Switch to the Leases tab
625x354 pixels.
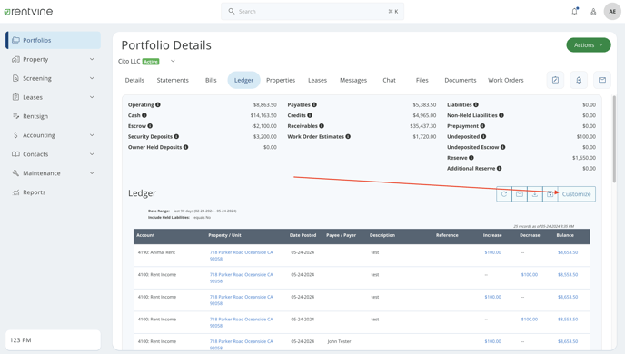317,80
